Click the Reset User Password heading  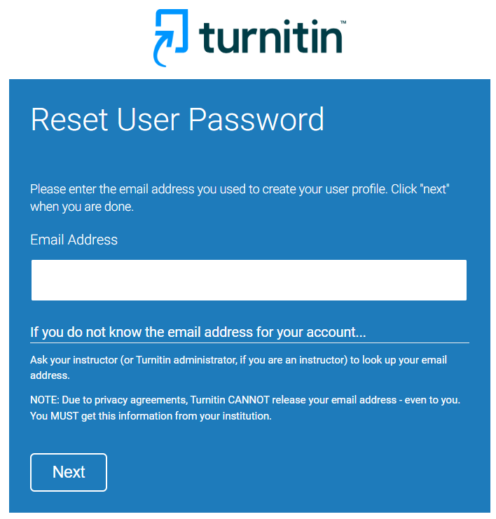point(177,119)
